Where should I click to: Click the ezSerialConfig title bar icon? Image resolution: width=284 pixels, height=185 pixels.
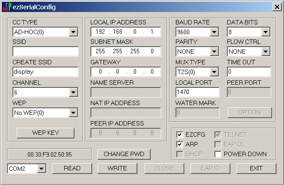(7, 7)
